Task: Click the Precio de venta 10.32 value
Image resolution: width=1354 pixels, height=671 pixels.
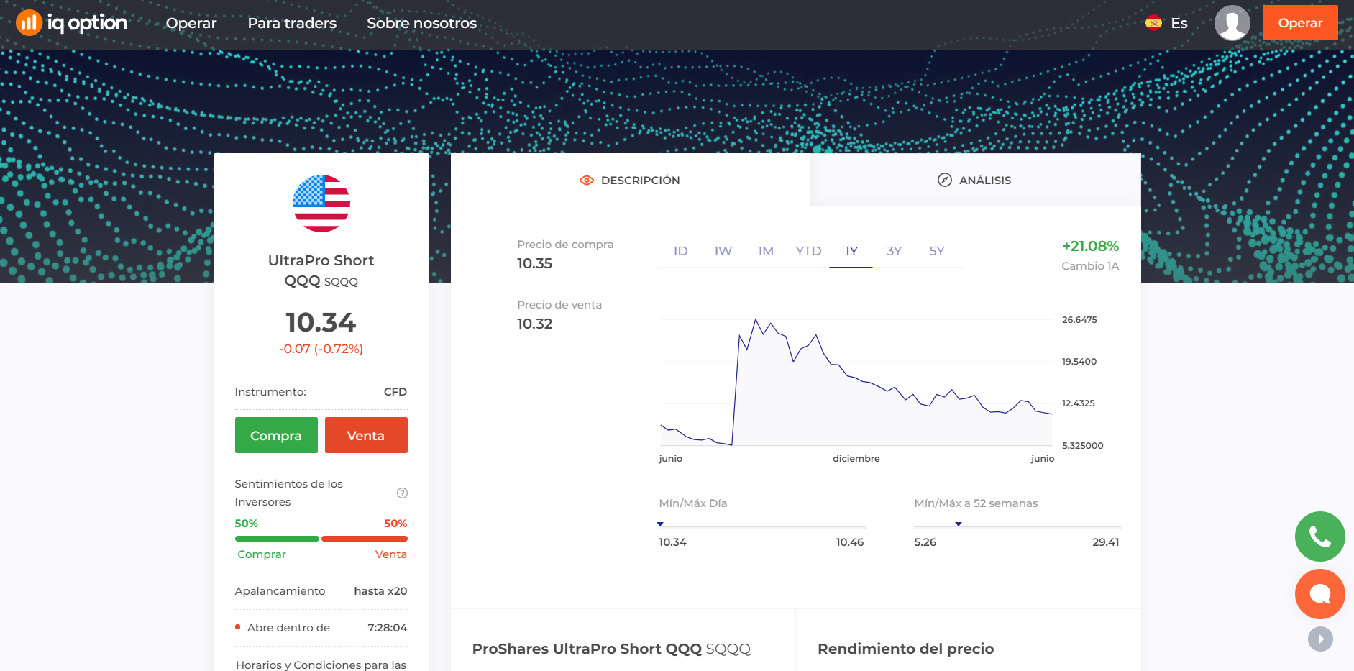Action: [x=534, y=324]
